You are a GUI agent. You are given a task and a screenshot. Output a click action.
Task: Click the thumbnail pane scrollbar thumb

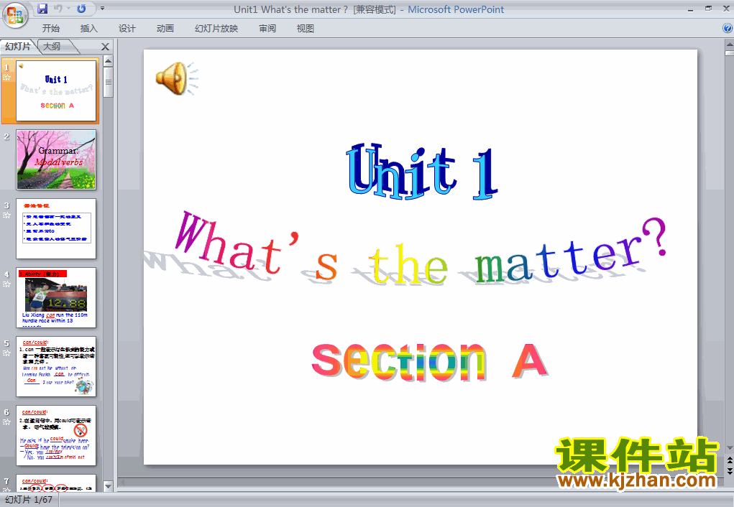coord(108,83)
